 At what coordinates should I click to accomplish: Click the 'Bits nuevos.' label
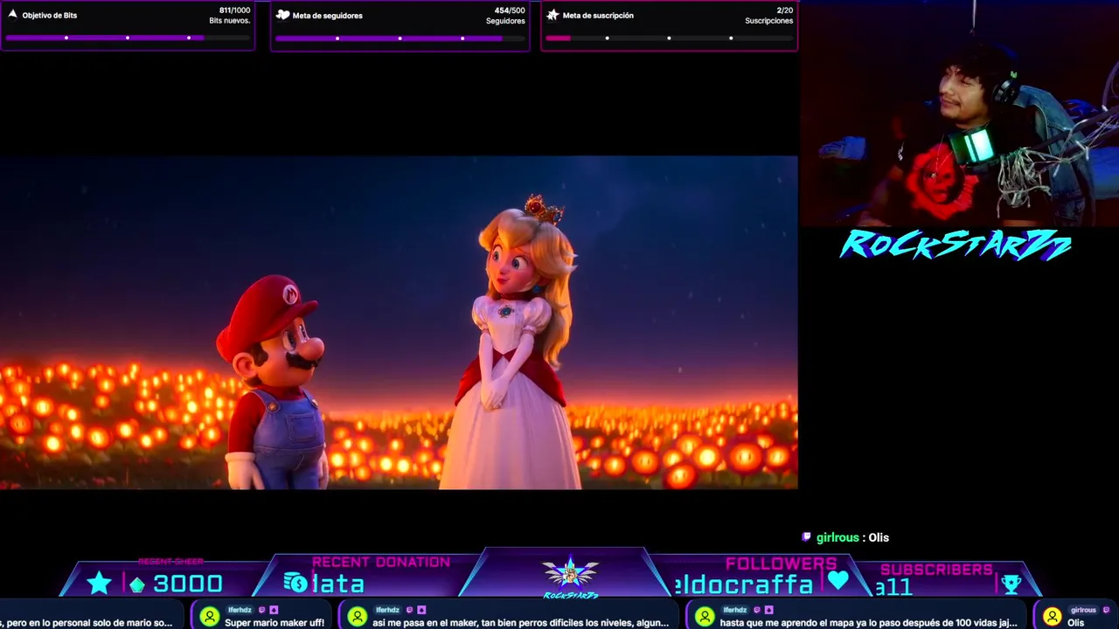[x=229, y=21]
